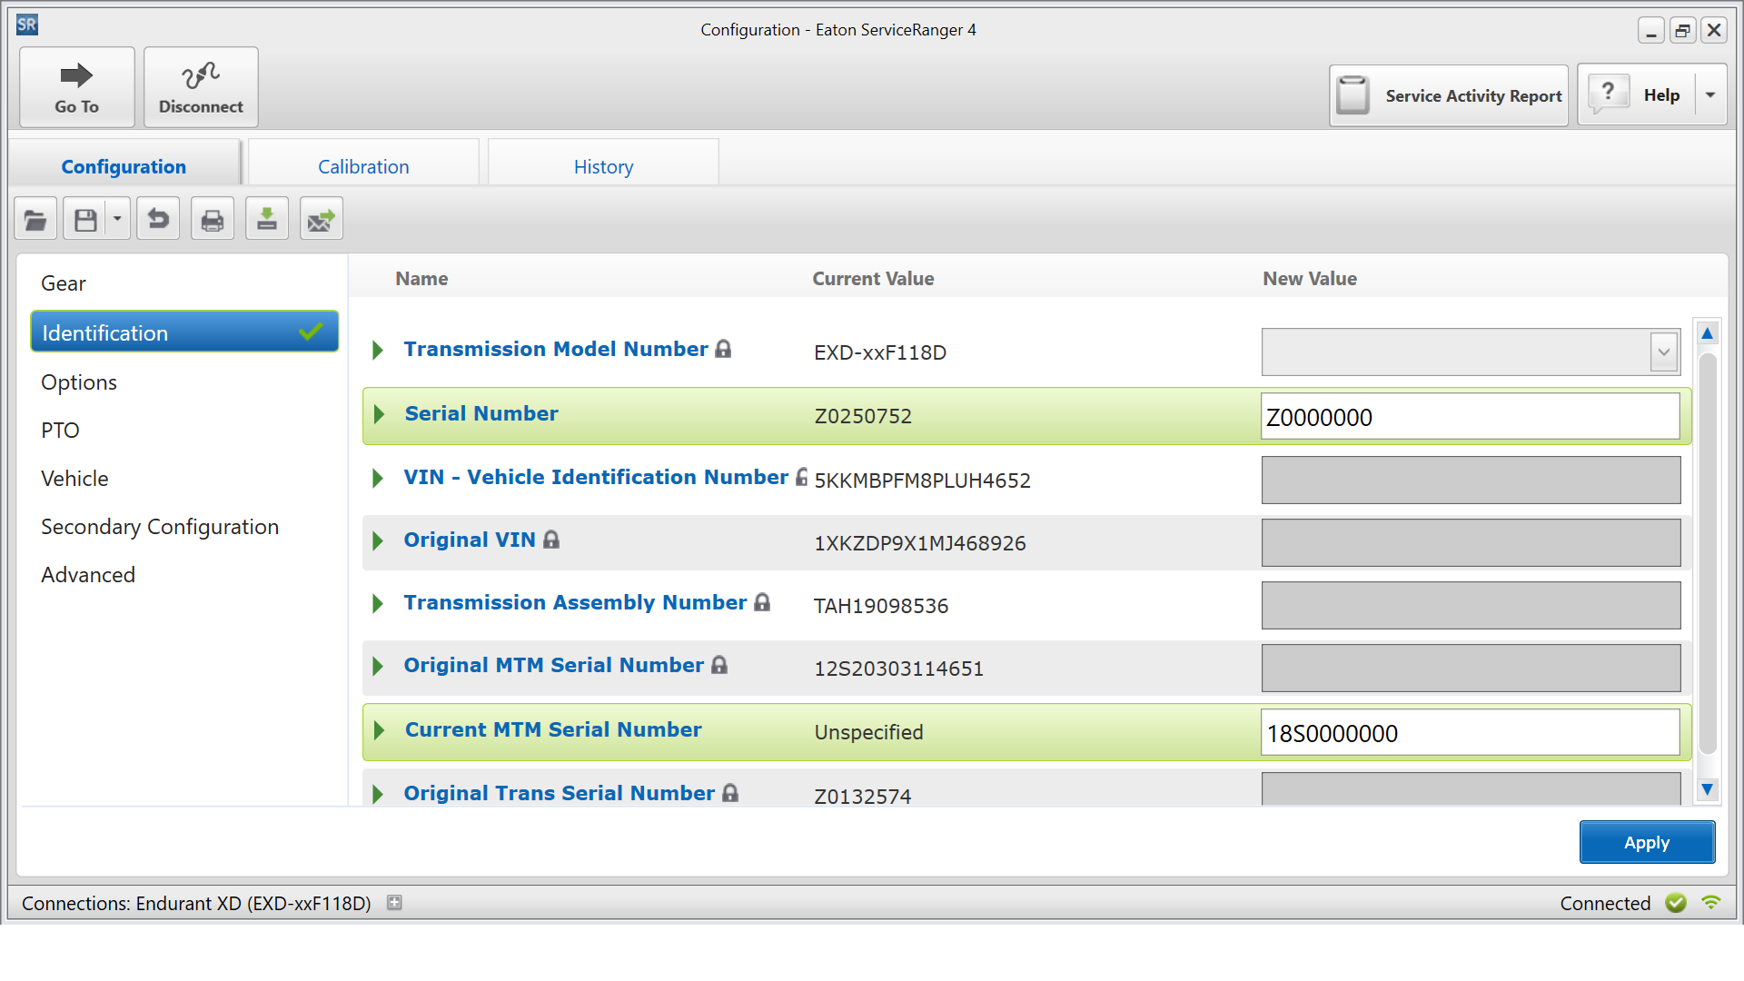Click the scroll down arrow in list
Screen dimensions: 1744x981
[1708, 790]
